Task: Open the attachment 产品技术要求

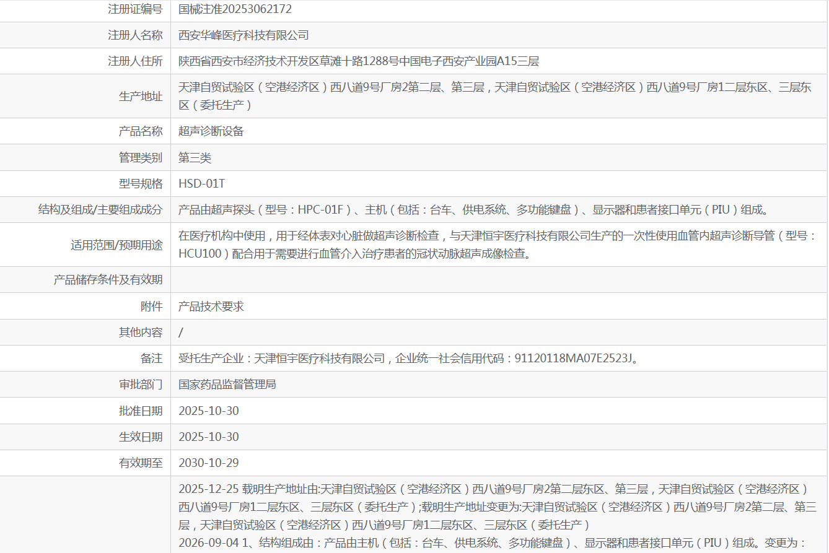Action: pos(211,307)
